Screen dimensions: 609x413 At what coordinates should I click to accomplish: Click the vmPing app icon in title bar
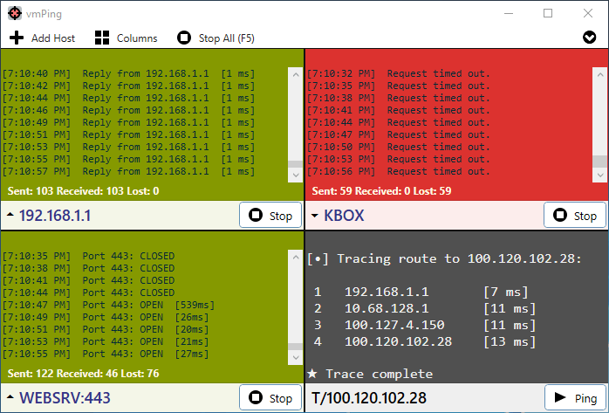(15, 13)
